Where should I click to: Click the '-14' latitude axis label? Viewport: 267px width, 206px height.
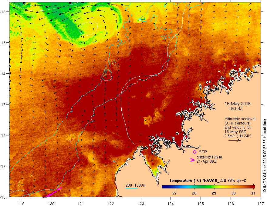point(3,74)
